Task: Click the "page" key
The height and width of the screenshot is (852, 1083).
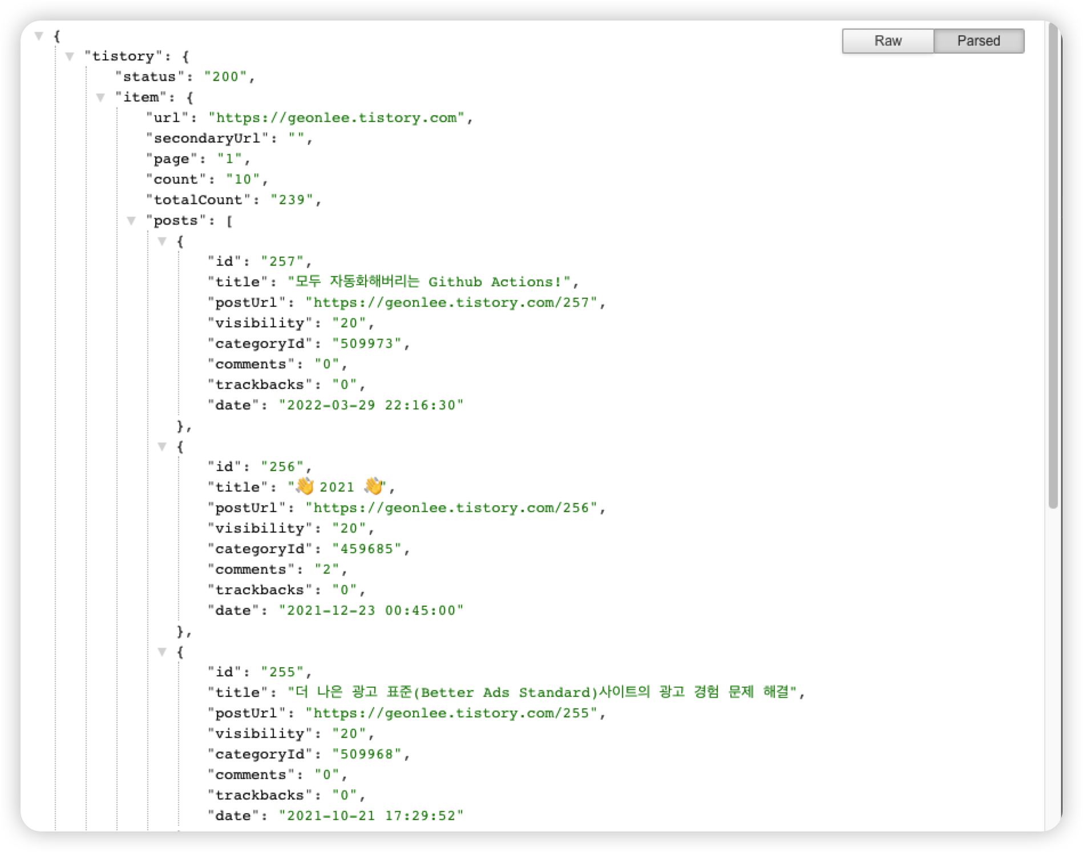Action: click(x=172, y=159)
